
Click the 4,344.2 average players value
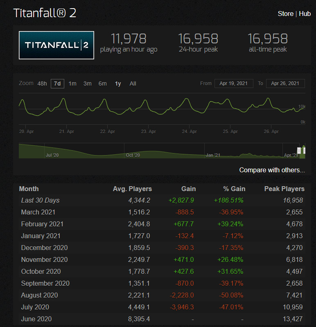click(139, 201)
